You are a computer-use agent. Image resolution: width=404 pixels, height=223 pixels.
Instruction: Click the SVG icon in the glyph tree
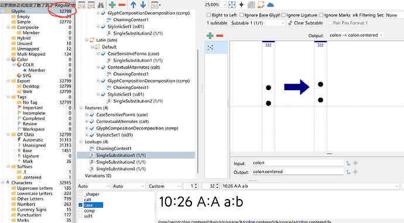coord(19,76)
